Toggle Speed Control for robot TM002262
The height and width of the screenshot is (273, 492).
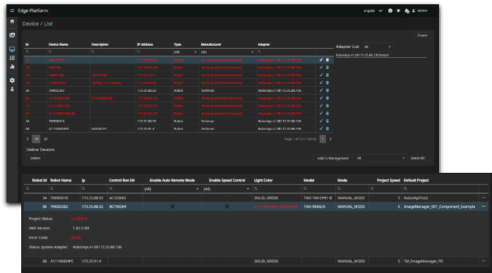coord(227,207)
